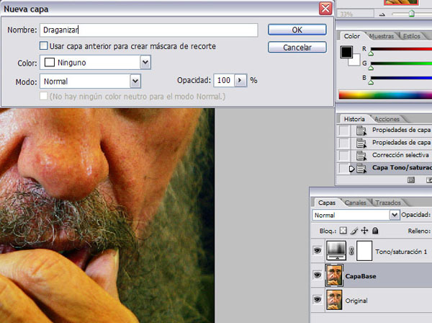
Task: Select the CapaBase layer name
Action: pos(361,276)
